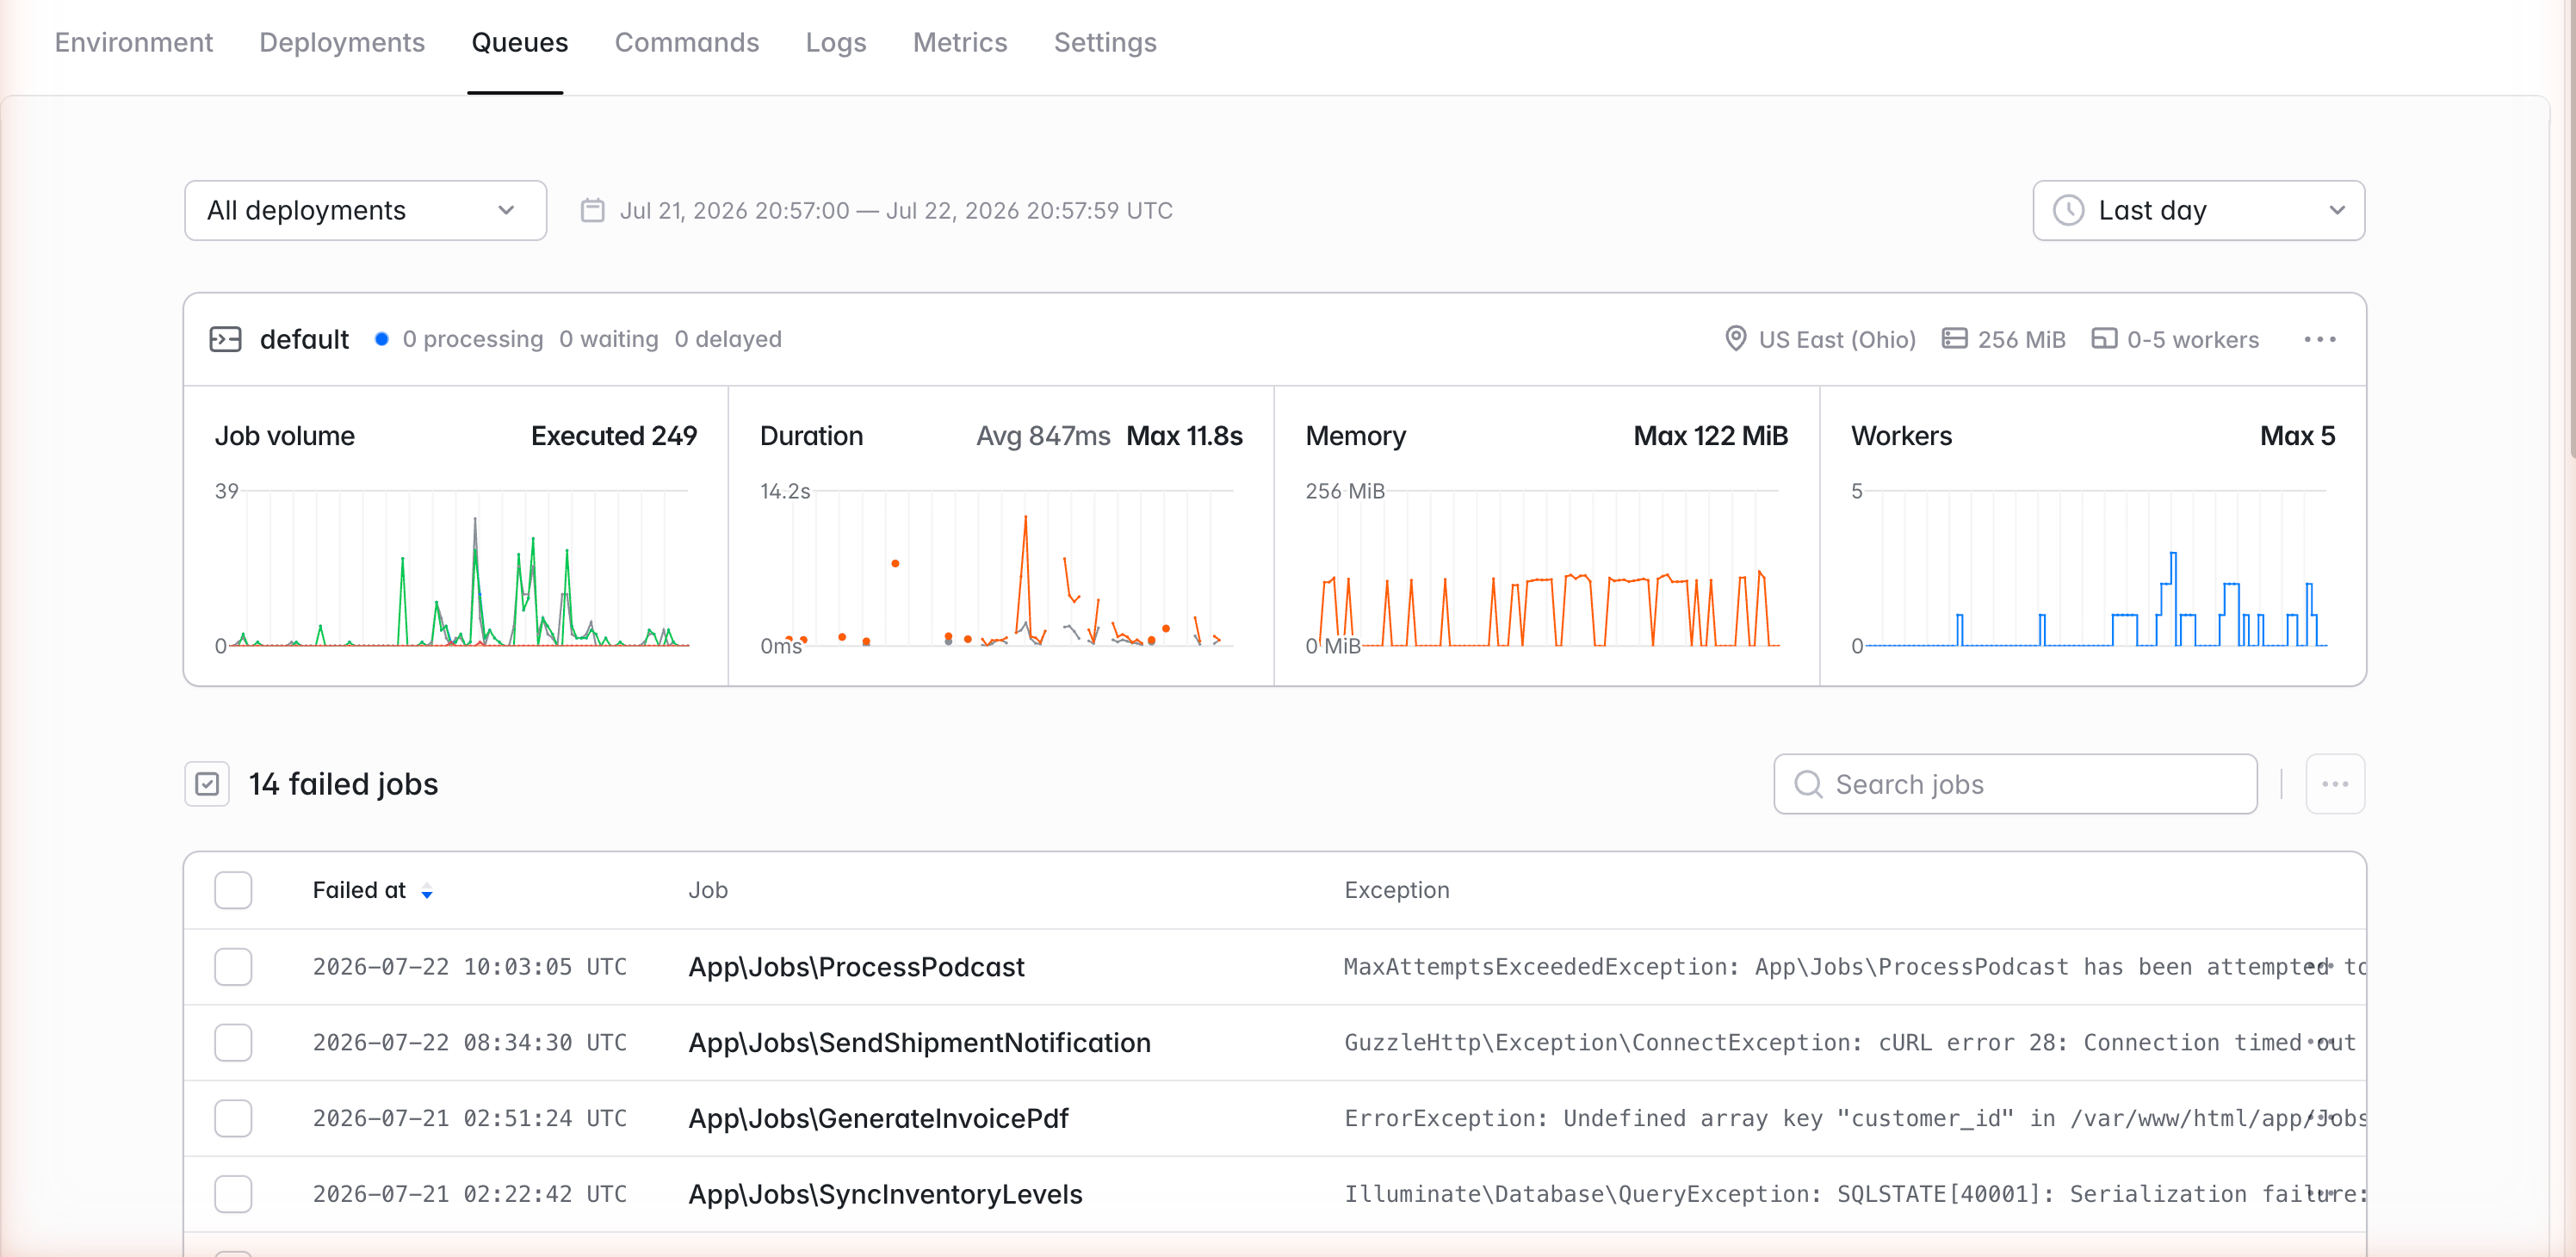Click the Job volume chart
The width and height of the screenshot is (2576, 1257).
click(x=458, y=568)
